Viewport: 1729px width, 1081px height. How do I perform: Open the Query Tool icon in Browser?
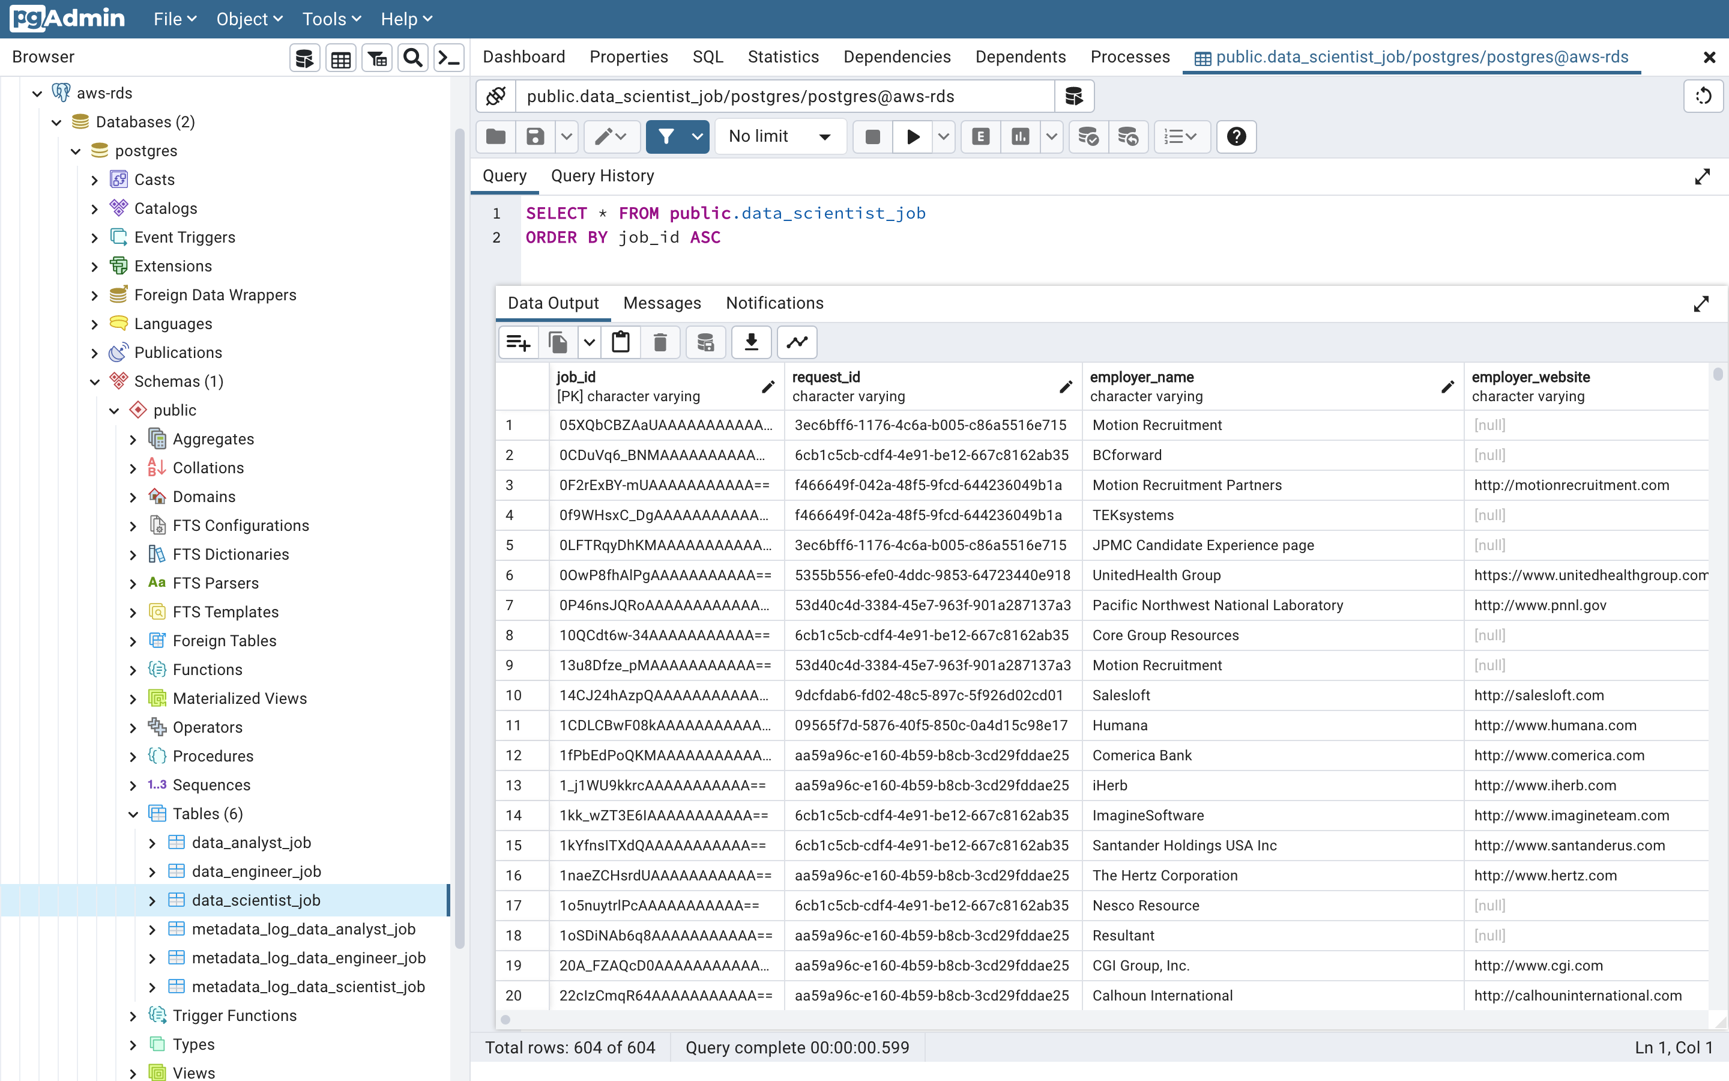coord(305,58)
